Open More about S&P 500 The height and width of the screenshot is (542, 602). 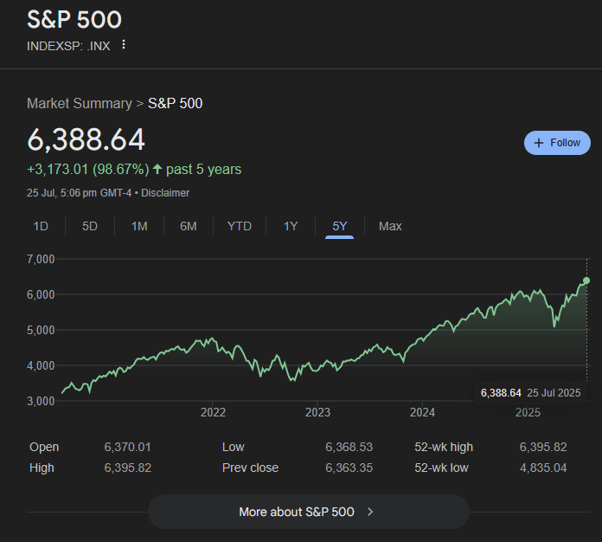coord(309,512)
